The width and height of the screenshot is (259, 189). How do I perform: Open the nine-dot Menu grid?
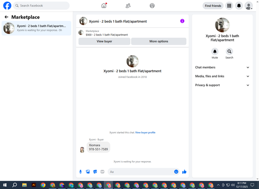point(229,6)
